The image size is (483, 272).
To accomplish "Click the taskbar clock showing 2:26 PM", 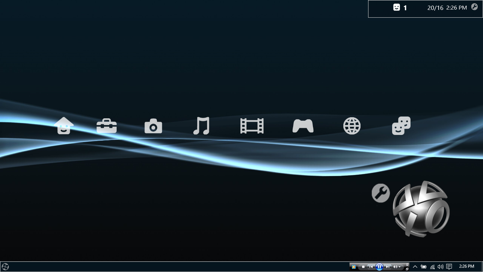I will point(466,266).
